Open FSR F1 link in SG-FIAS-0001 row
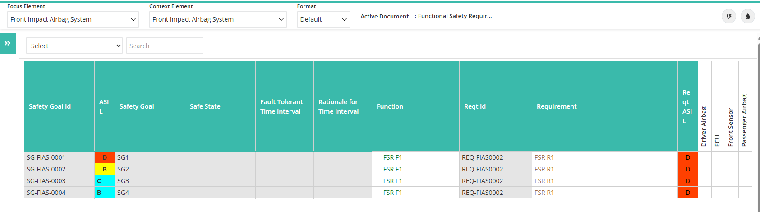Screen dimensions: 760x212 tap(392, 157)
